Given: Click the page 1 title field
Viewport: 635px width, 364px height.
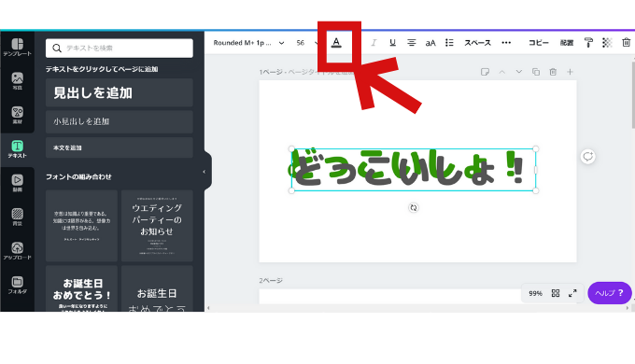Looking at the screenshot, I should (x=320, y=73).
